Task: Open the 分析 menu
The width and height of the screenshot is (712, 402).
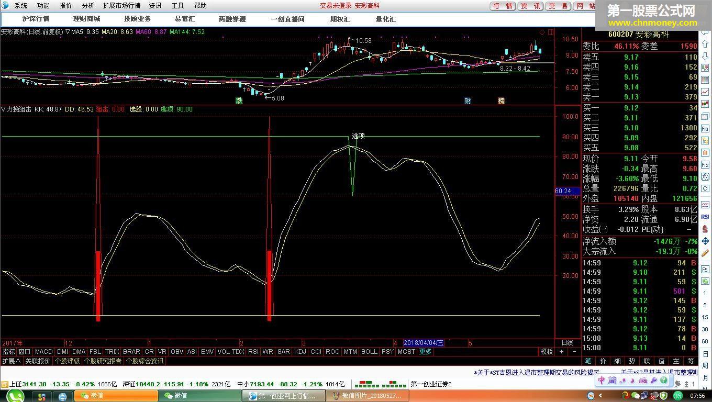Action: (x=88, y=6)
